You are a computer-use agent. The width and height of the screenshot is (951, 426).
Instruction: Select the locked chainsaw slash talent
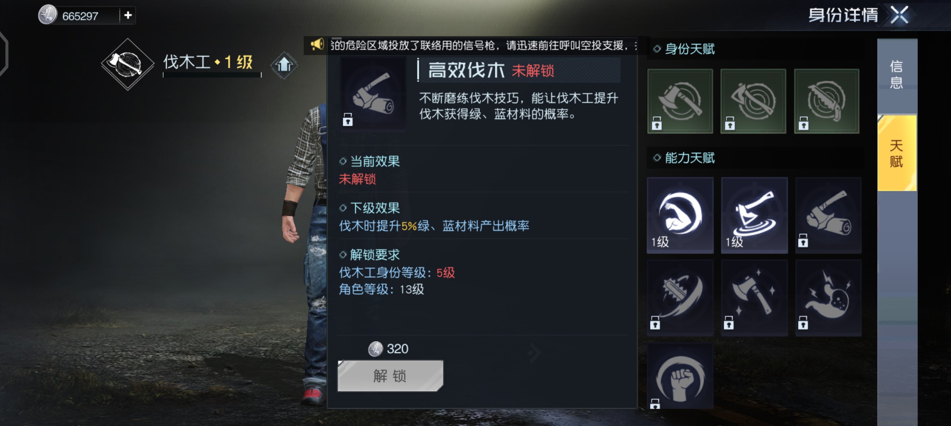tap(680, 298)
